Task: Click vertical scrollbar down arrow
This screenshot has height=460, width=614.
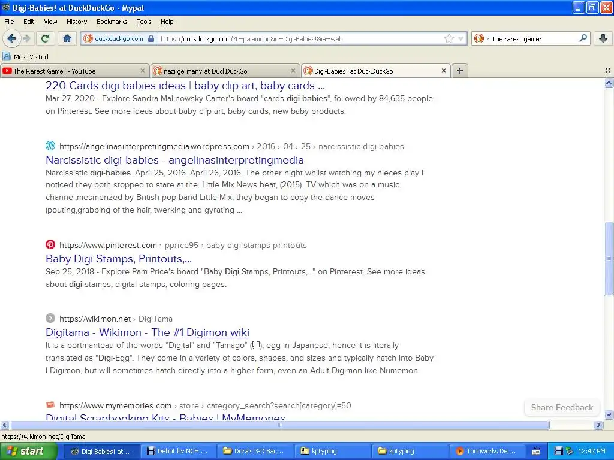Action: [x=609, y=414]
